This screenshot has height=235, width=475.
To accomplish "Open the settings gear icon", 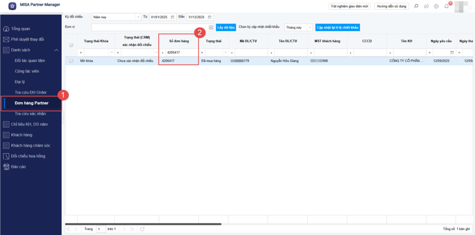I will [x=436, y=6].
